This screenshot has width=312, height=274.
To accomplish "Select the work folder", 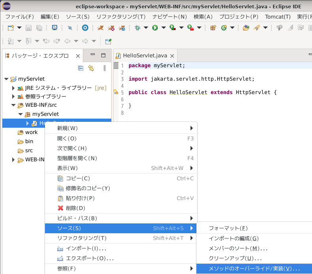I will pyautogui.click(x=28, y=132).
